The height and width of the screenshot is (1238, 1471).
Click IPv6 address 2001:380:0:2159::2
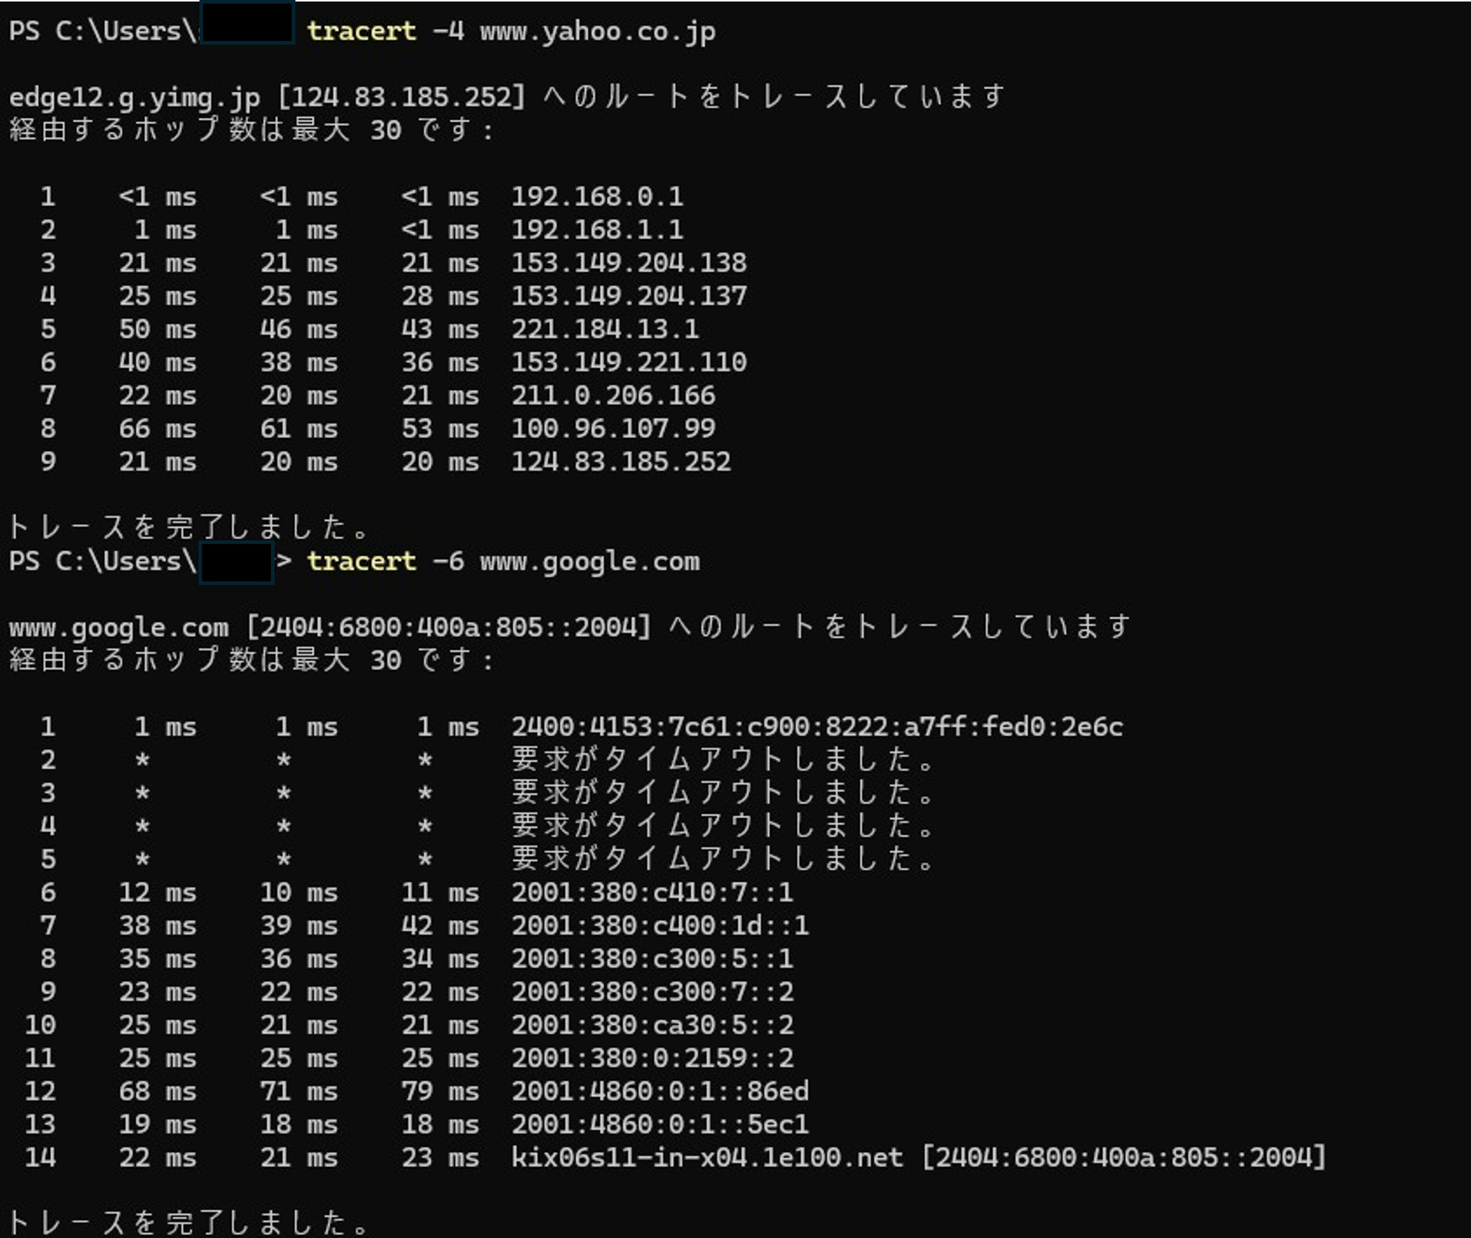(x=652, y=1058)
